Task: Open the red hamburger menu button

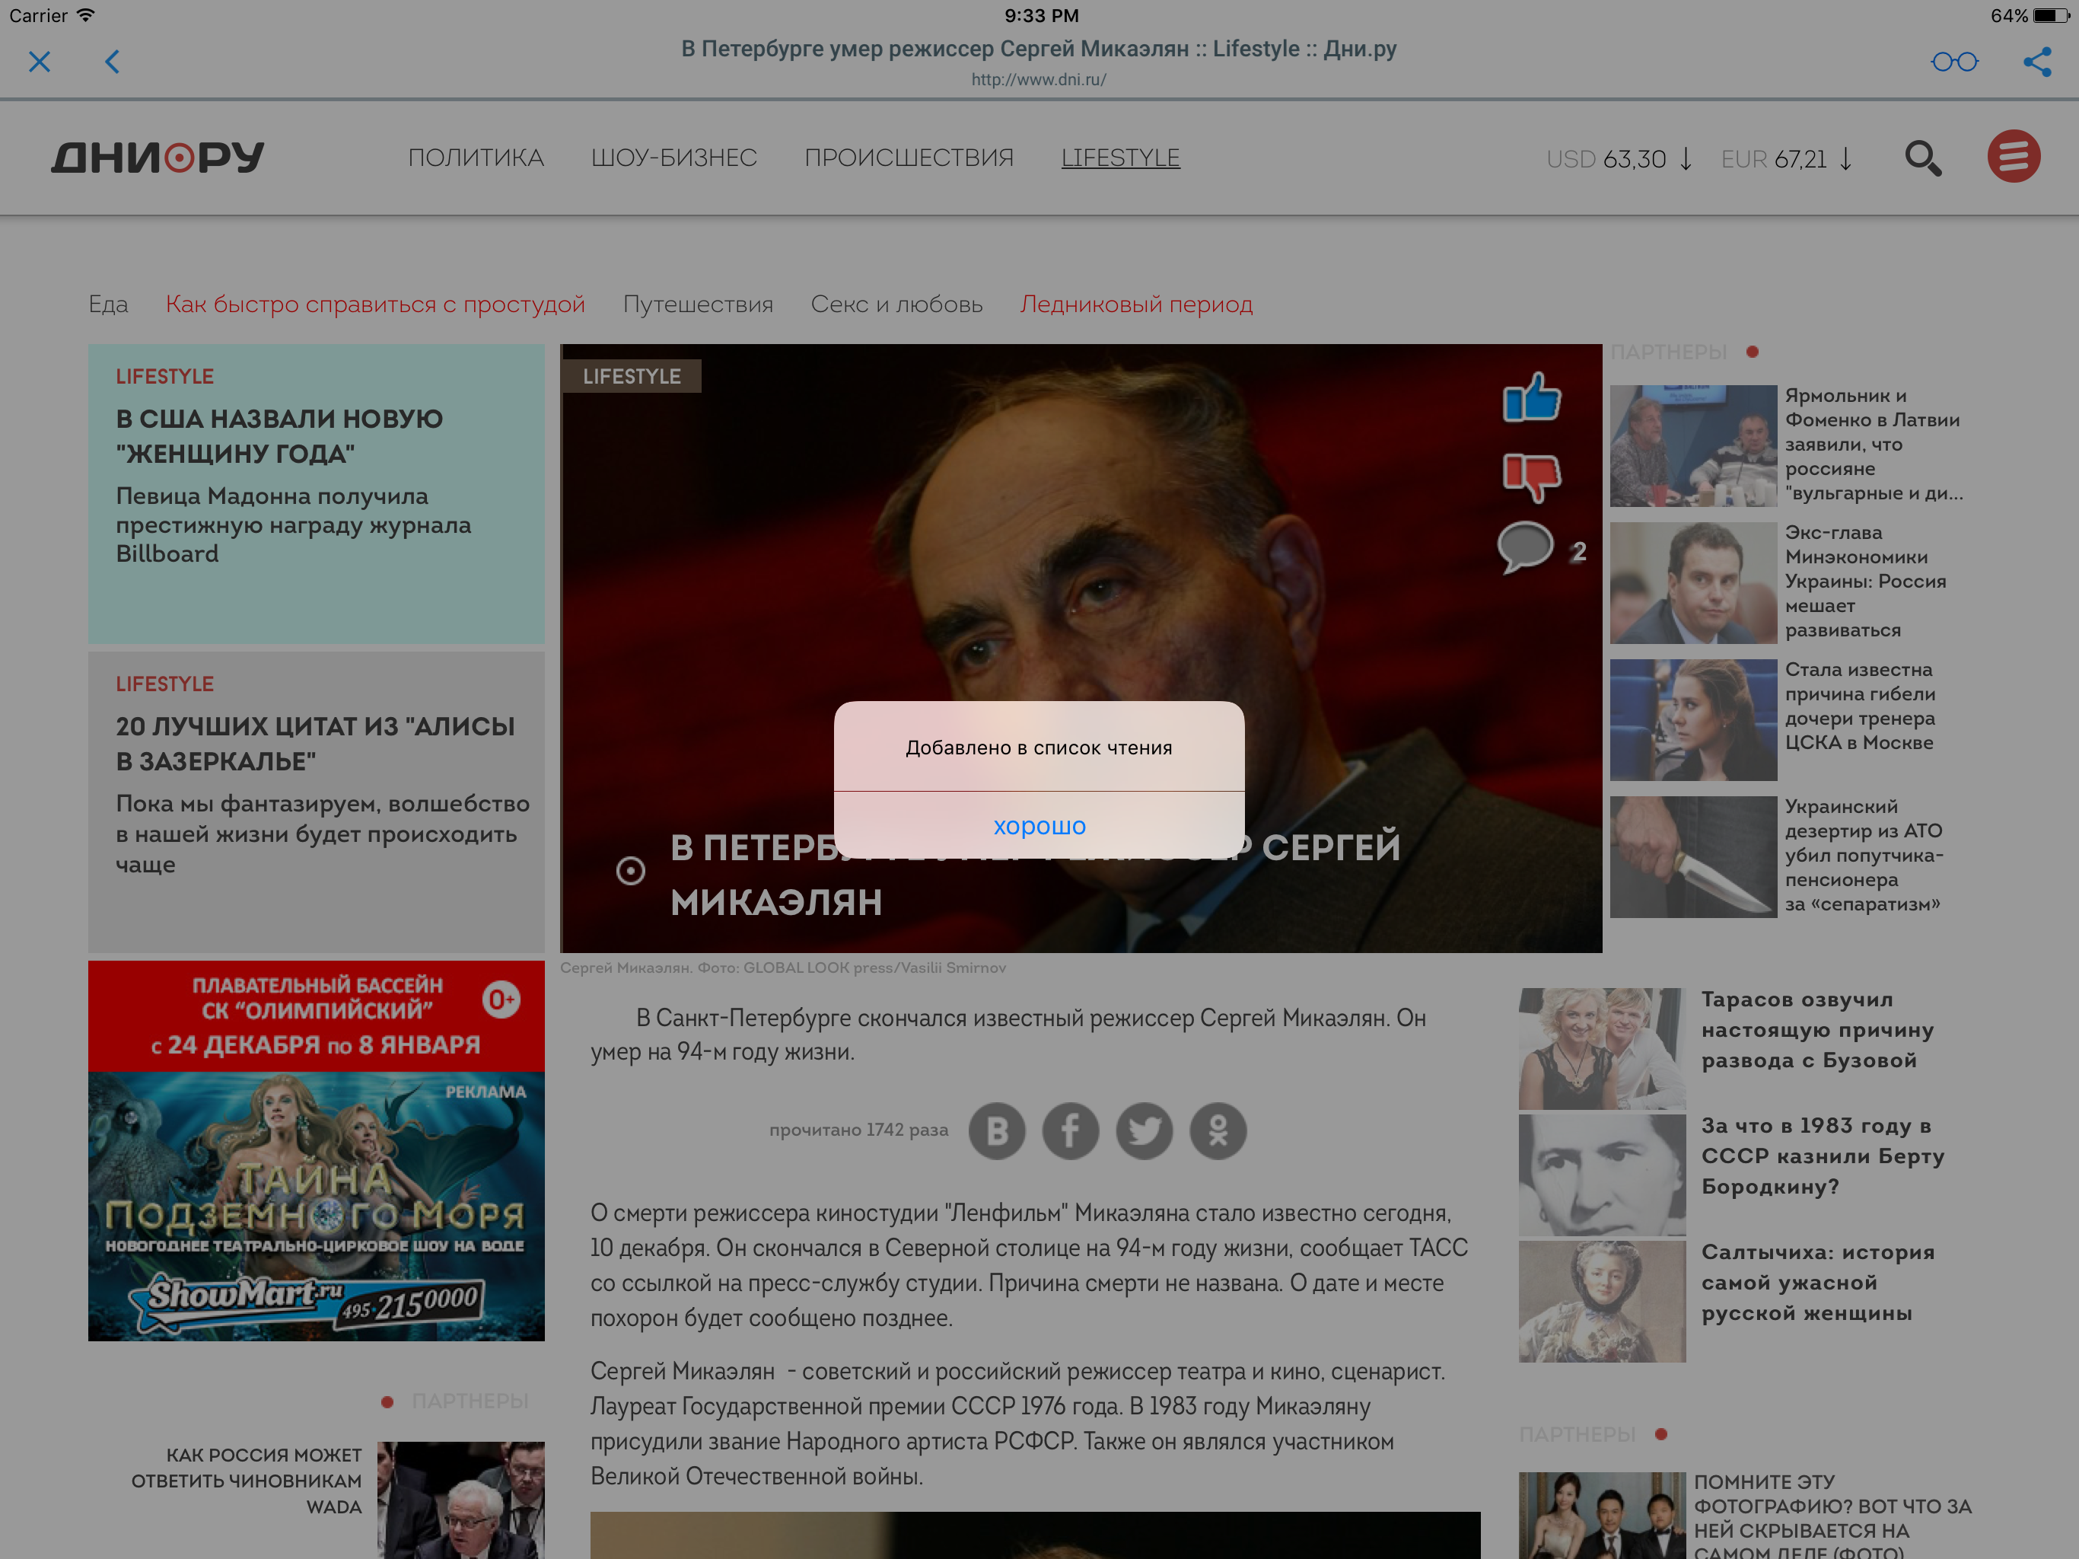Action: point(2014,156)
